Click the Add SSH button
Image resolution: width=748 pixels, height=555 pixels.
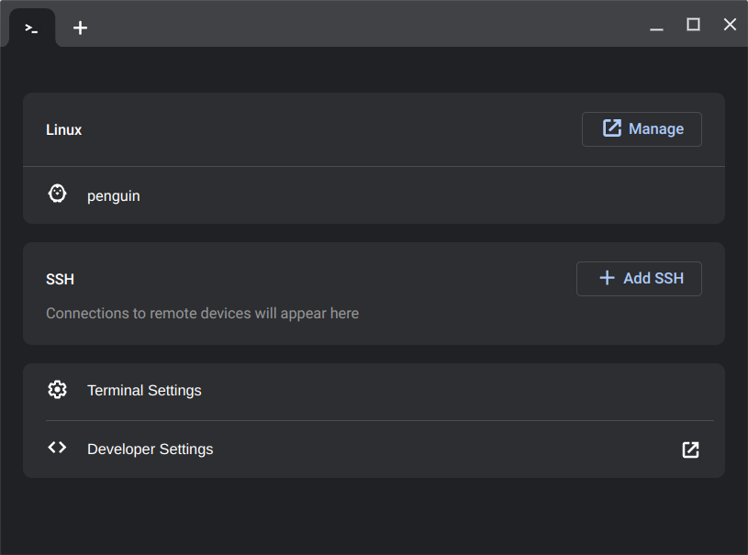pyautogui.click(x=639, y=279)
